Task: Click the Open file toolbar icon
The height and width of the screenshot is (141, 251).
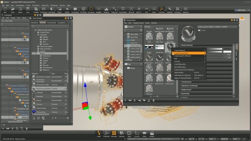Action: (13, 10)
